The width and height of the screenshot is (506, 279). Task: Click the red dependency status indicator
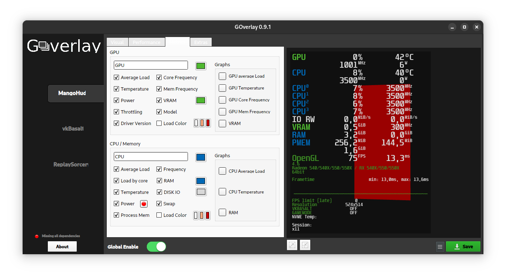pyautogui.click(x=37, y=236)
